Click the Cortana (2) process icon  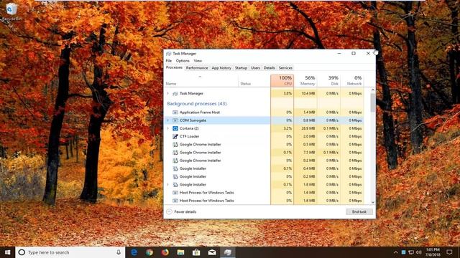coord(175,128)
